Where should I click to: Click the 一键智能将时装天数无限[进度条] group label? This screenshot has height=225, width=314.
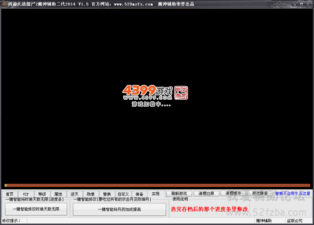[x=34, y=199]
